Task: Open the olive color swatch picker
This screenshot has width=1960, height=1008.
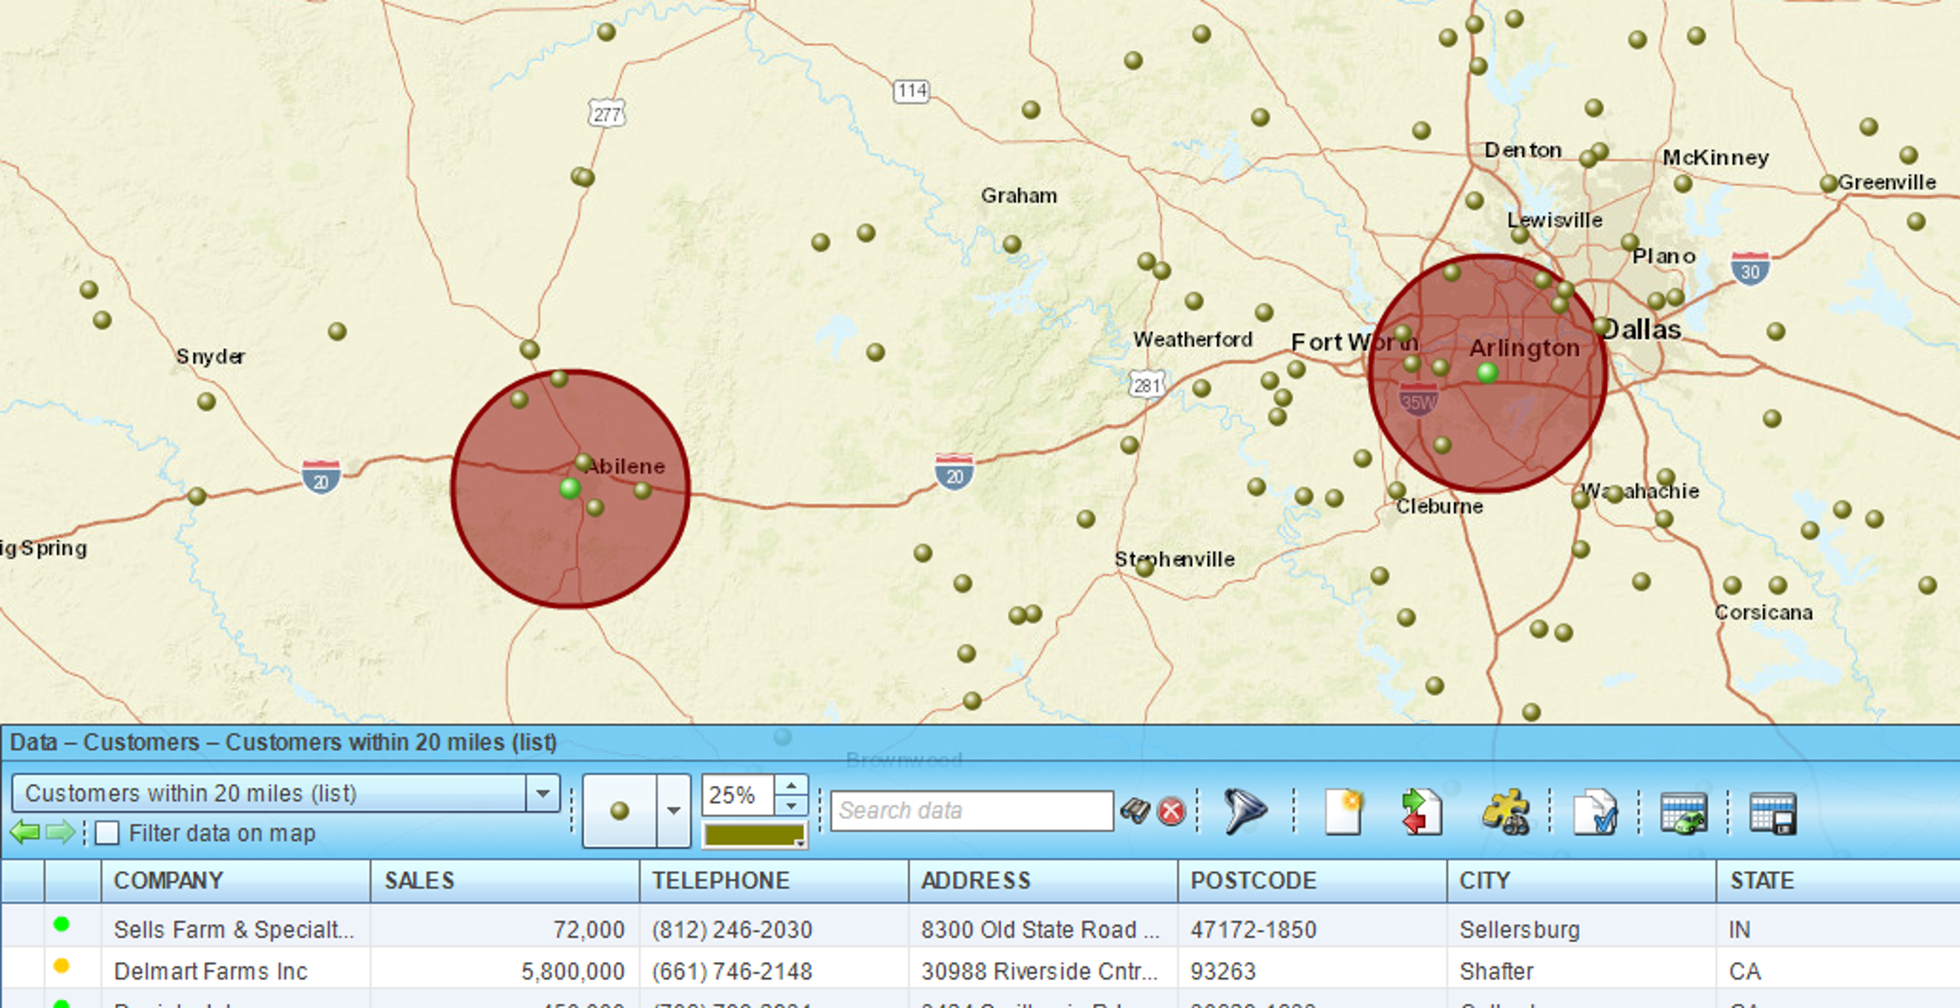Action: click(x=754, y=835)
